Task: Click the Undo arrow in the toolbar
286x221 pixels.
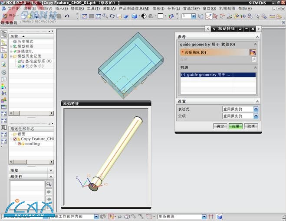Action: [67, 16]
